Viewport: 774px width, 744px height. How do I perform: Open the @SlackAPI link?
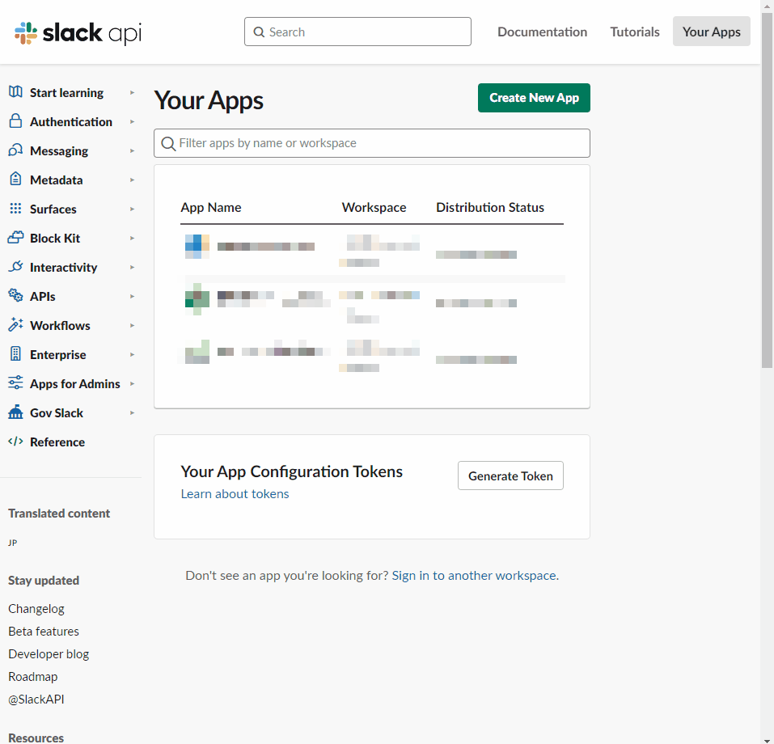[36, 699]
